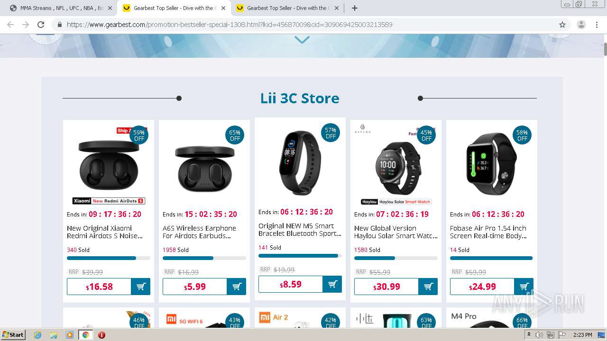Add Fobase Air Pro to cart
This screenshot has height=341, width=607.
[524, 287]
